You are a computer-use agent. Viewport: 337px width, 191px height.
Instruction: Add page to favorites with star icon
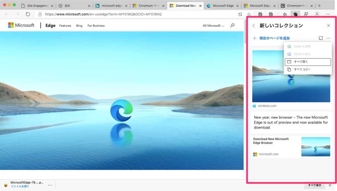click(249, 14)
